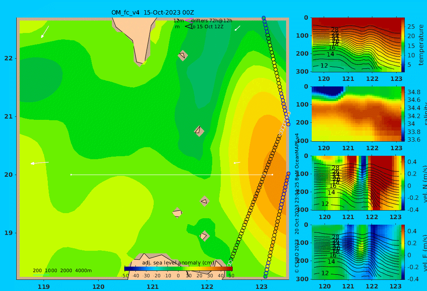Screen dimensions: 427x291
Task: Click latitude label 21 on the main map
Action: click(9, 116)
